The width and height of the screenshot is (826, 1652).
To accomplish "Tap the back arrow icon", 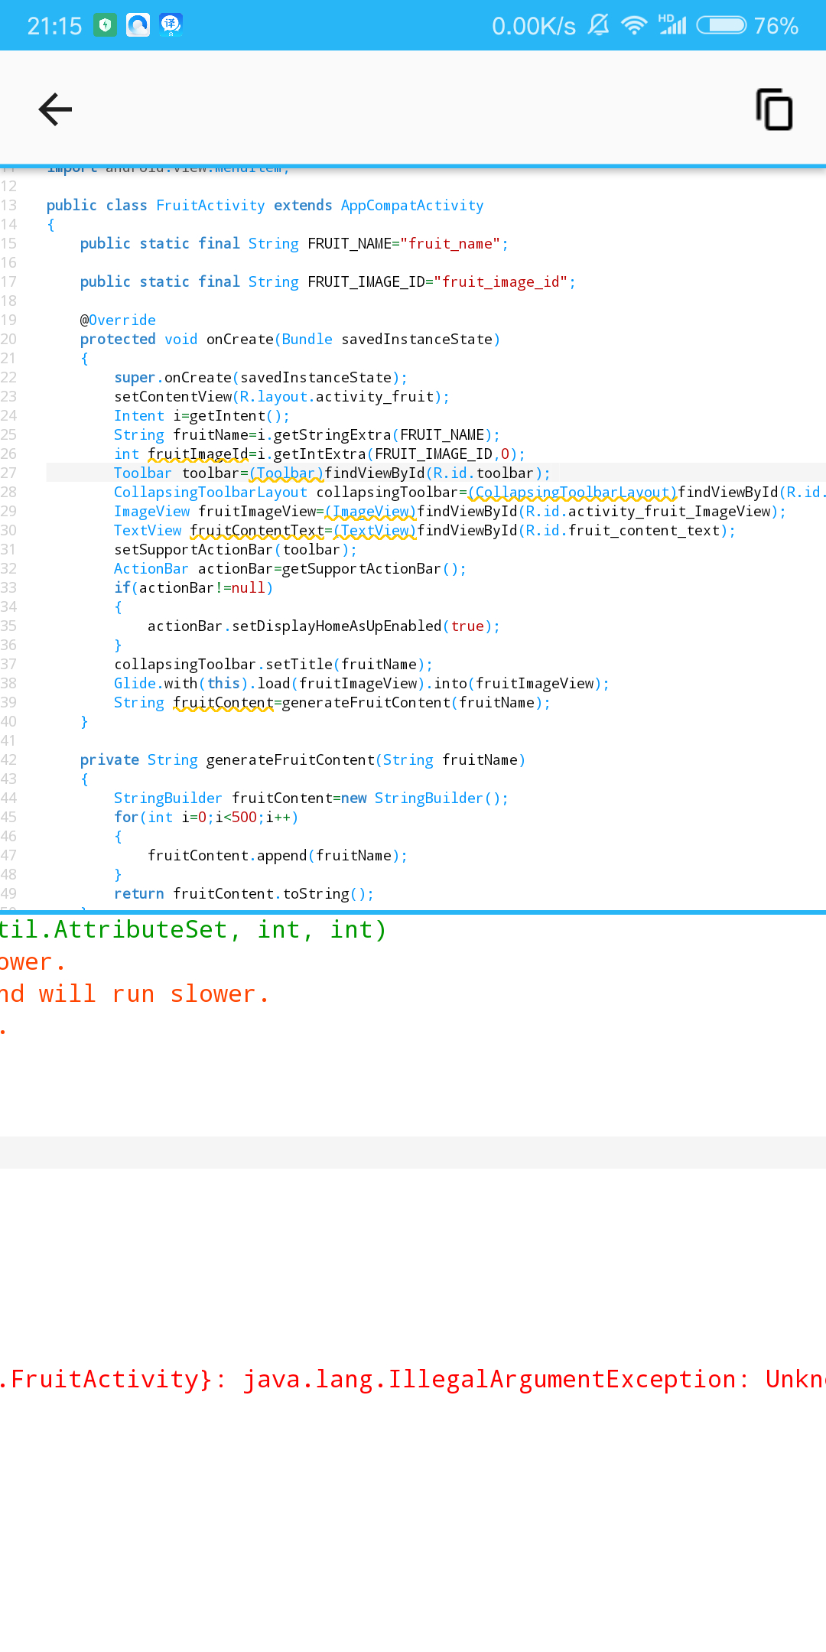I will 55,109.
